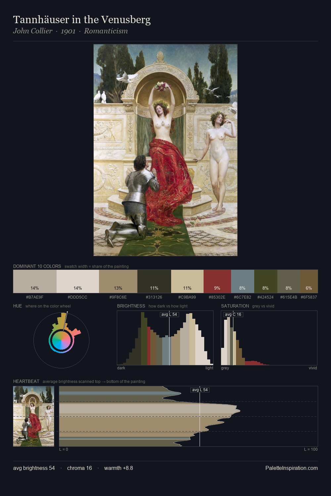The image size is (331, 496).
Task: Click the 'light' brightness axis label
Action: point(210,368)
